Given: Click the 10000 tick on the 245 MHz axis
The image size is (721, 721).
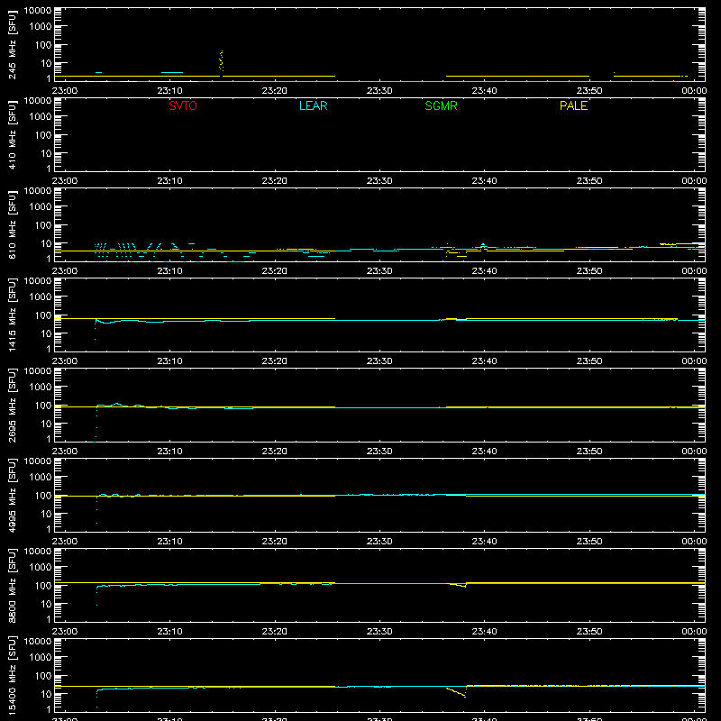Looking at the screenshot, I should (38, 11).
